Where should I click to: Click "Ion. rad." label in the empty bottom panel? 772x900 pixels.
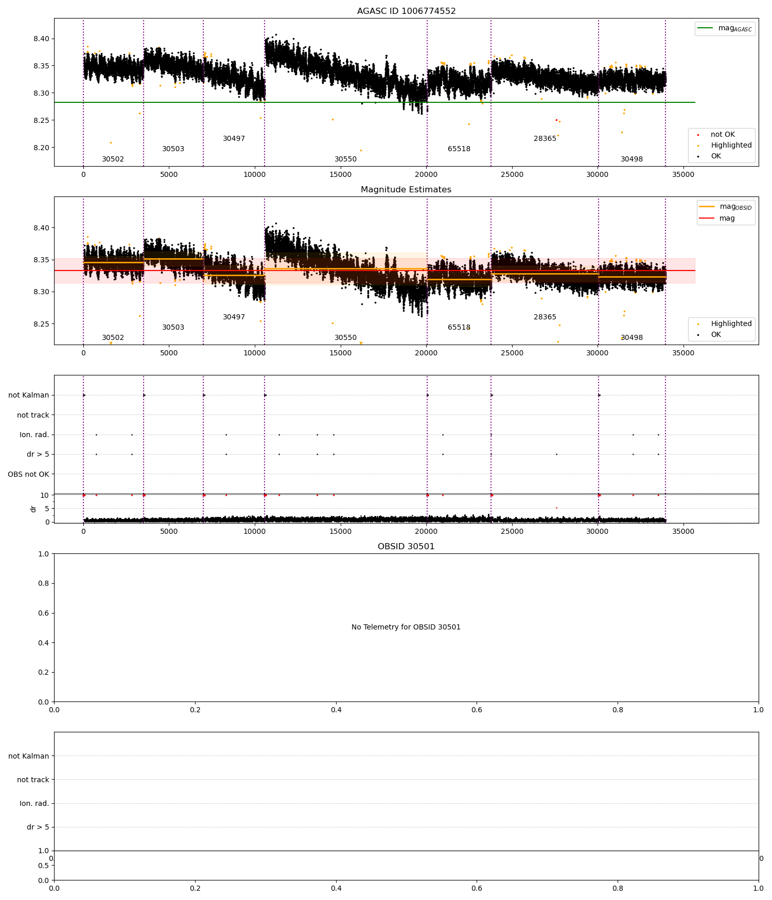34,803
